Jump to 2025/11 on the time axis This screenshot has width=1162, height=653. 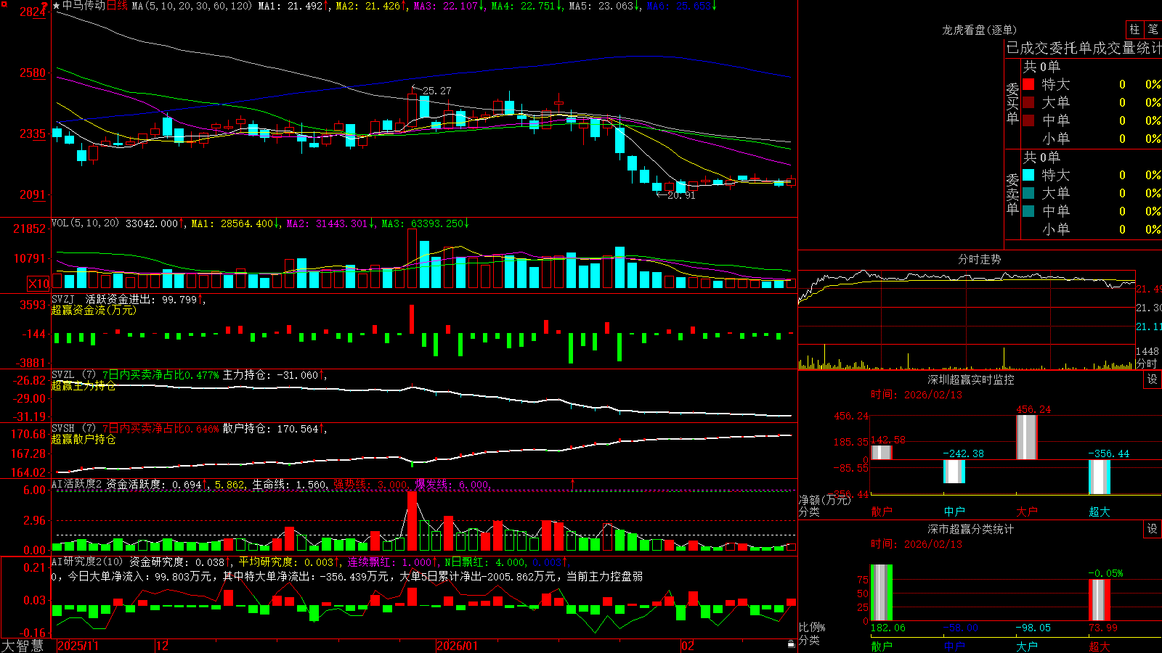point(78,646)
